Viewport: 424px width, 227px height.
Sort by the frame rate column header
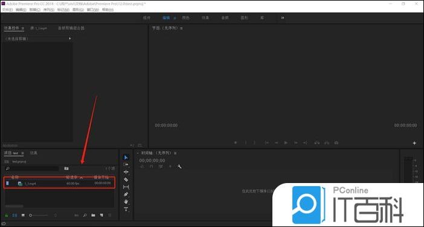72,178
